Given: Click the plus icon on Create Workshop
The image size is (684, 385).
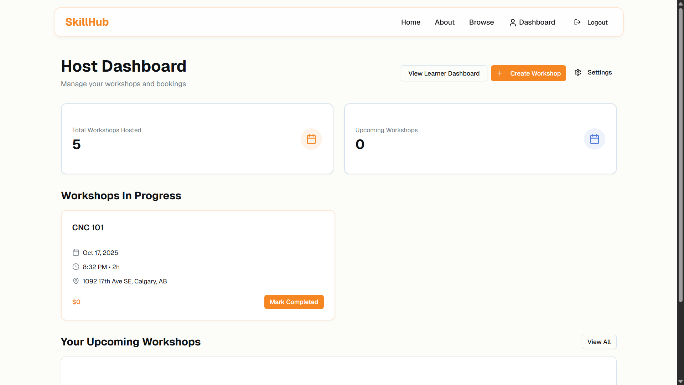Looking at the screenshot, I should click(500, 73).
